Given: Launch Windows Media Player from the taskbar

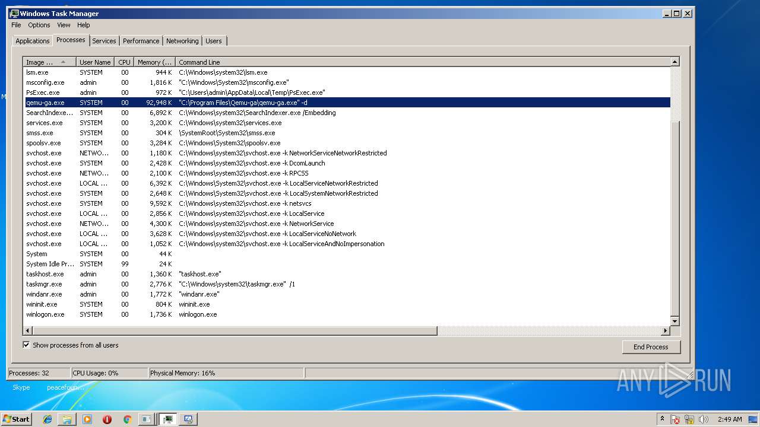Looking at the screenshot, I should coord(87,419).
